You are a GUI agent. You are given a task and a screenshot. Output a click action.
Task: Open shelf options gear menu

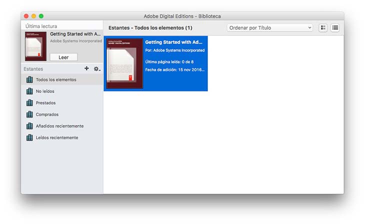(97, 68)
